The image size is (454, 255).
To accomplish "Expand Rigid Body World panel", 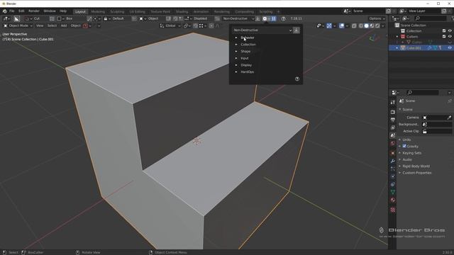I will pyautogui.click(x=416, y=166).
